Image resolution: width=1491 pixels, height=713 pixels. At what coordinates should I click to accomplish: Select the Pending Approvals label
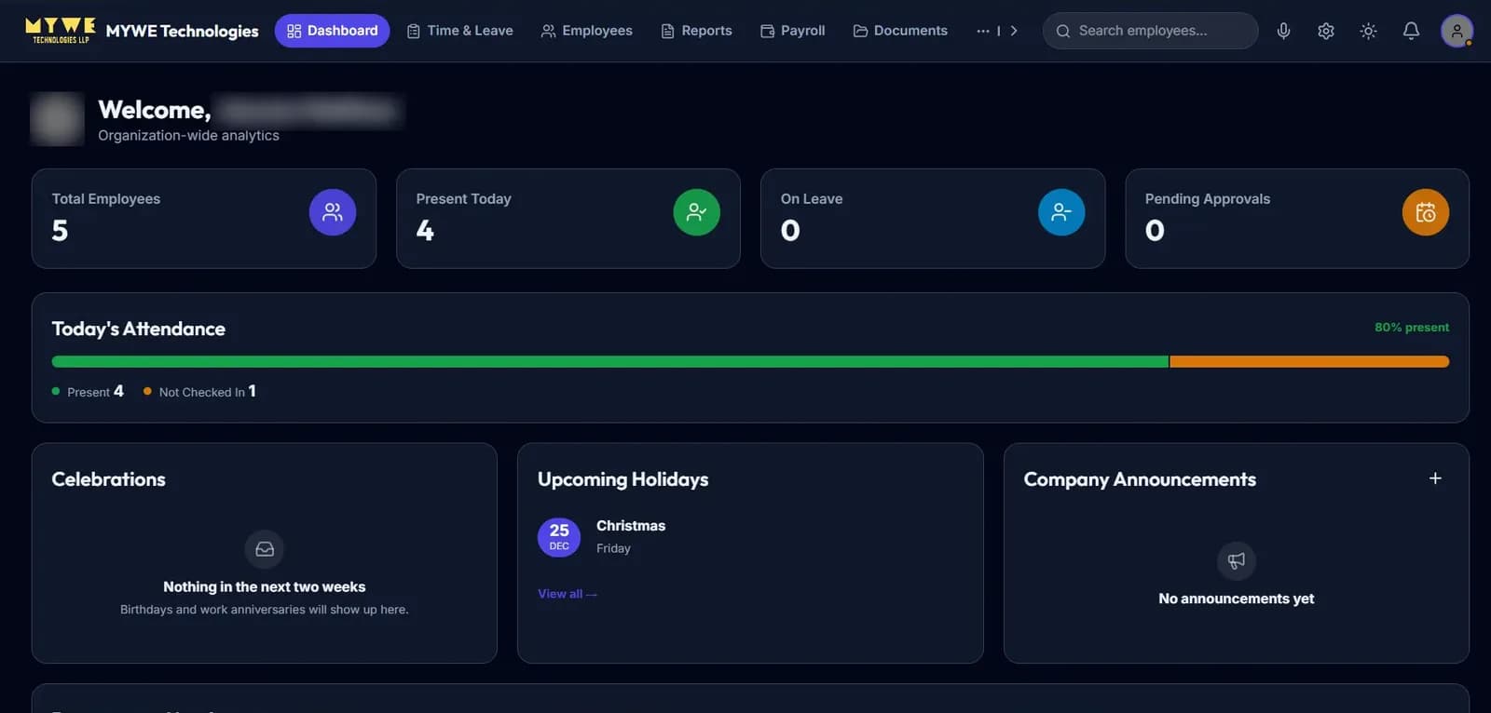tap(1208, 199)
